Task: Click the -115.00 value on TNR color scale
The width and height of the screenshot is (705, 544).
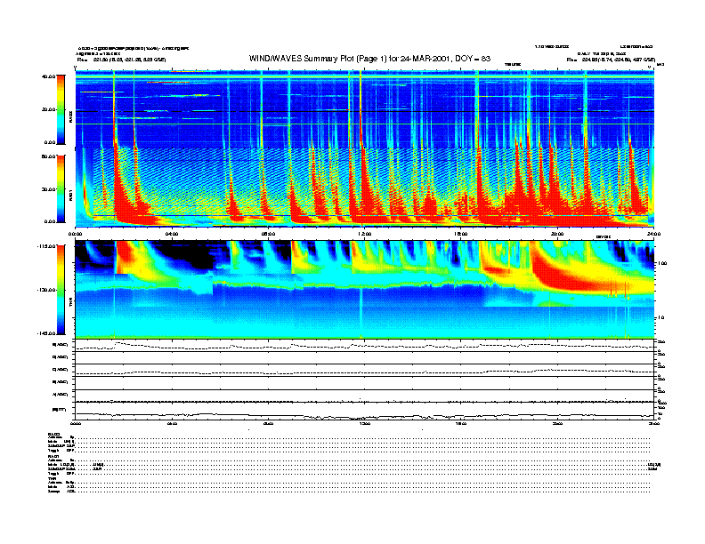Action: 47,246
